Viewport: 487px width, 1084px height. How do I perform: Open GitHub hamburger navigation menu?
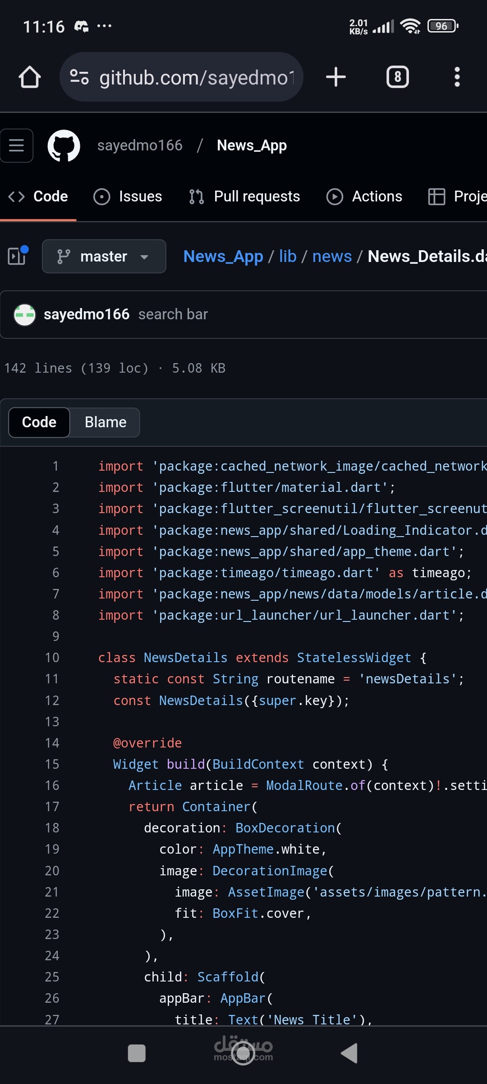coord(17,145)
